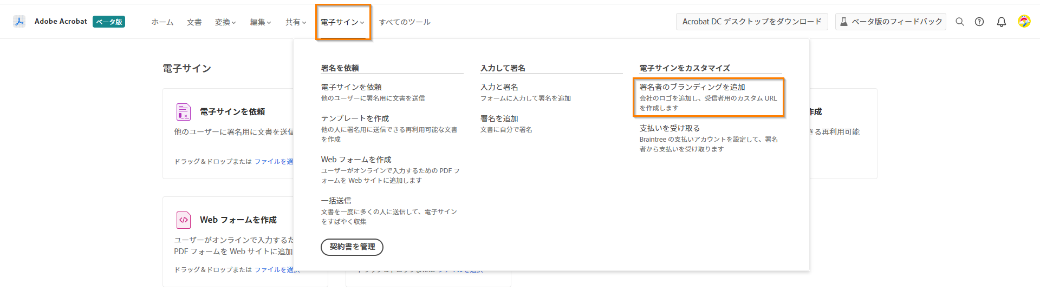Click the 契約書を管理 button
This screenshot has height=304, width=1040.
[x=352, y=247]
